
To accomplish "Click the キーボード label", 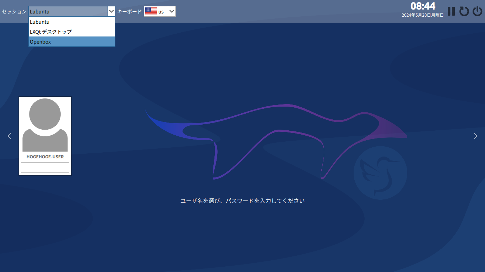I will (x=130, y=11).
